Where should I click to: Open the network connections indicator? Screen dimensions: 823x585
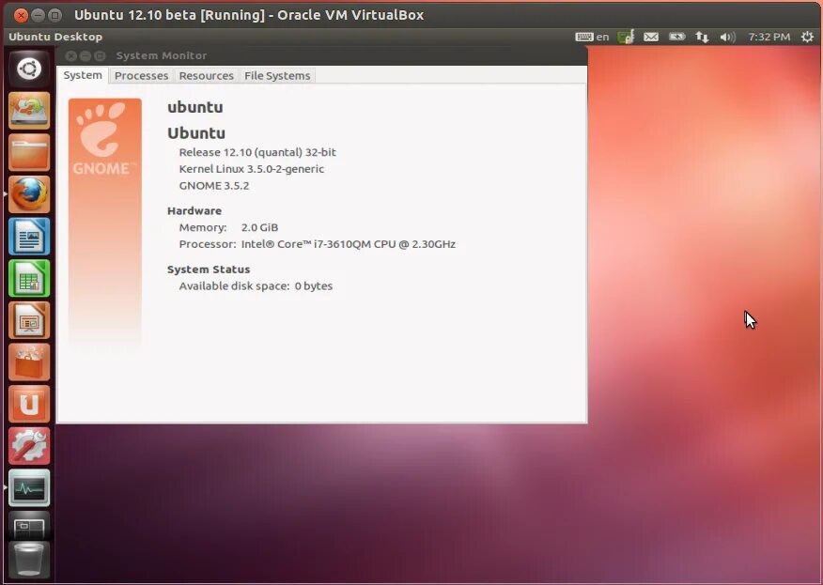point(702,37)
